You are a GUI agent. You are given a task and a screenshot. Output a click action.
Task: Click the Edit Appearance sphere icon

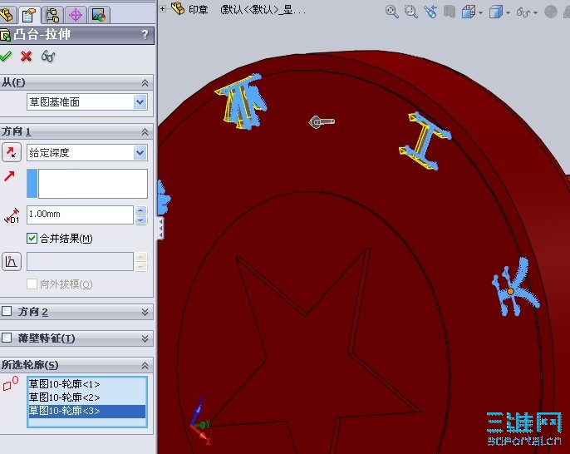pos(551,12)
